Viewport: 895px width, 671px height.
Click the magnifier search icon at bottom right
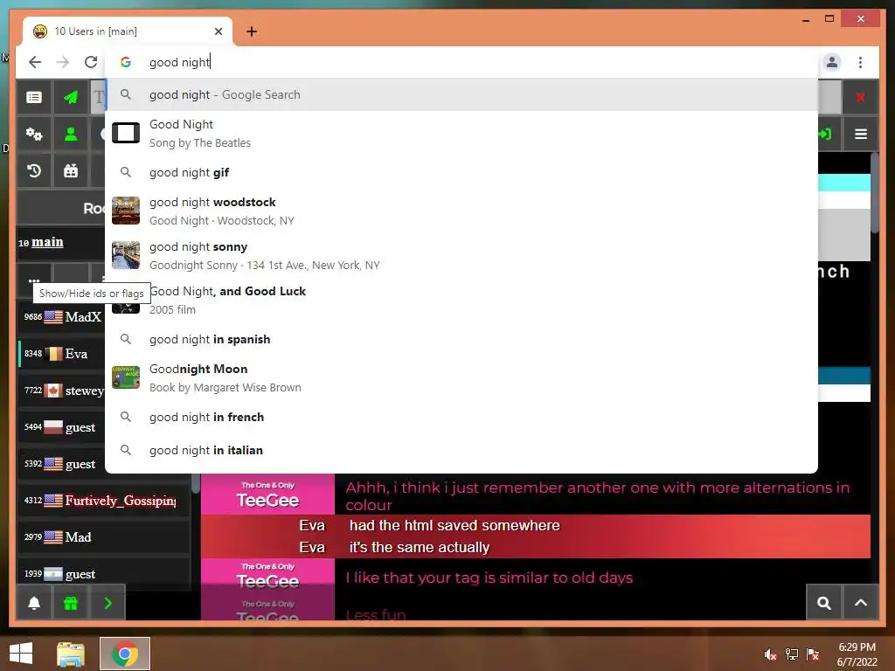(823, 603)
